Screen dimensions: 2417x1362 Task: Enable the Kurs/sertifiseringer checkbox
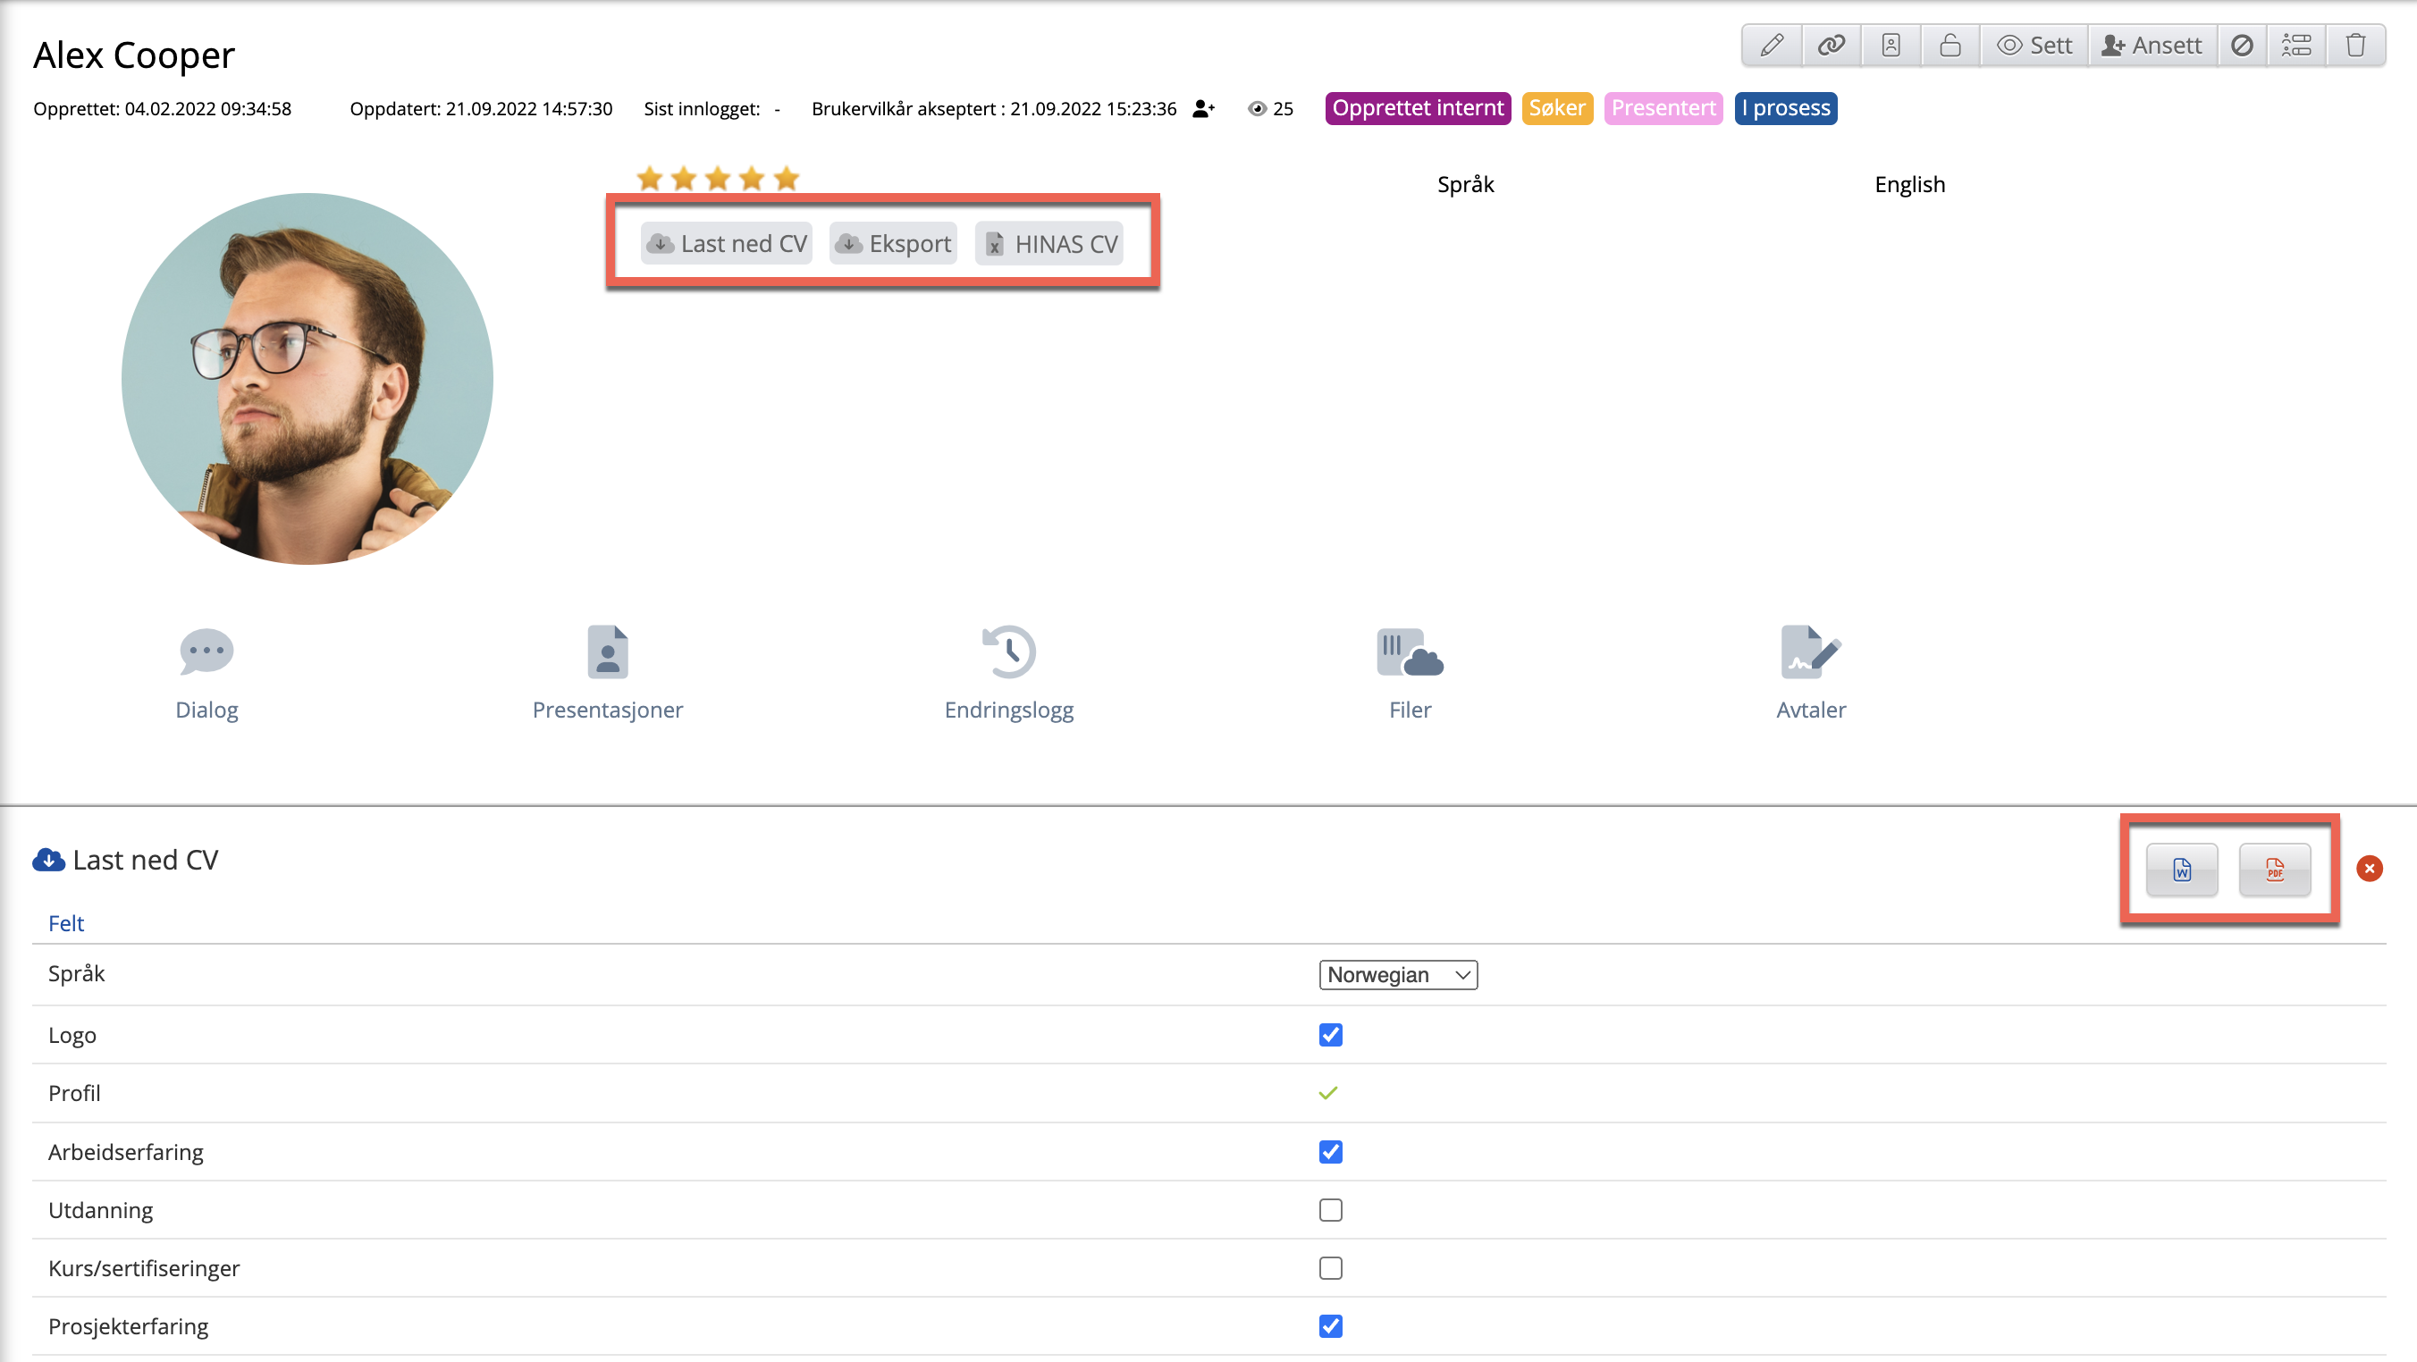click(1329, 1268)
